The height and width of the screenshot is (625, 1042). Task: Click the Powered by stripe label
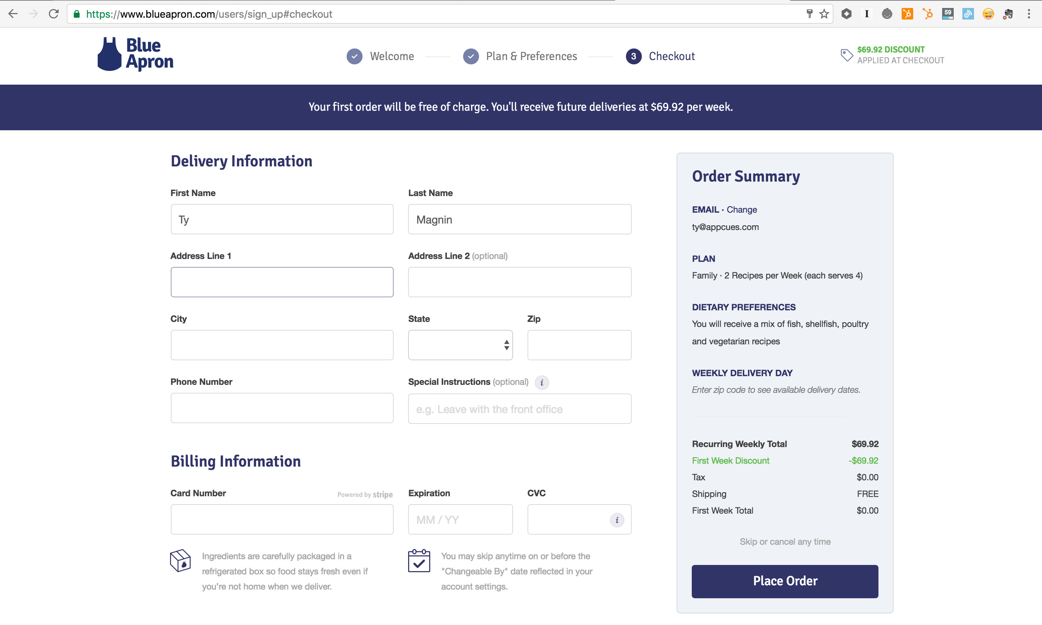pyautogui.click(x=365, y=494)
